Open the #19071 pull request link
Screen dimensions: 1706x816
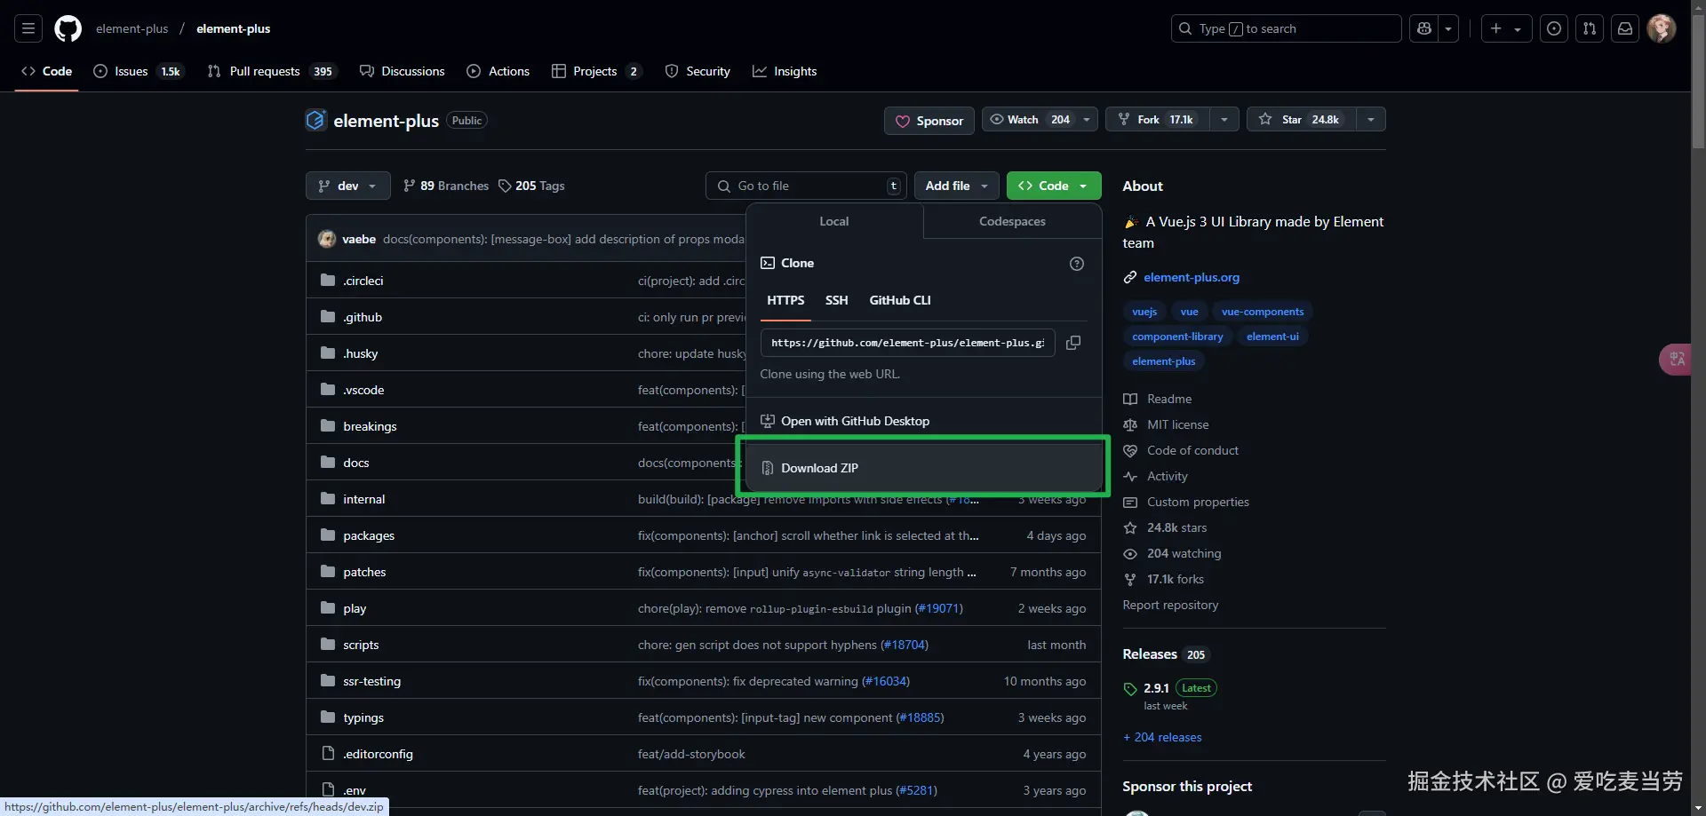938,608
